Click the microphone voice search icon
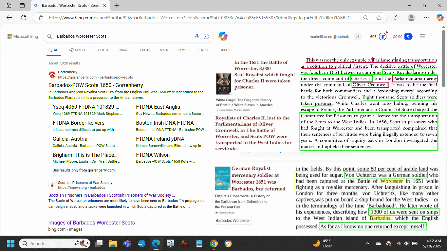 pyautogui.click(x=197, y=36)
